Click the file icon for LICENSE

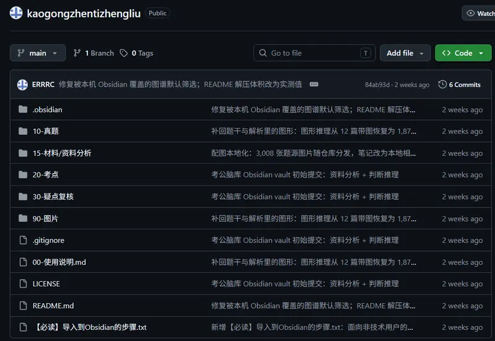(23, 283)
